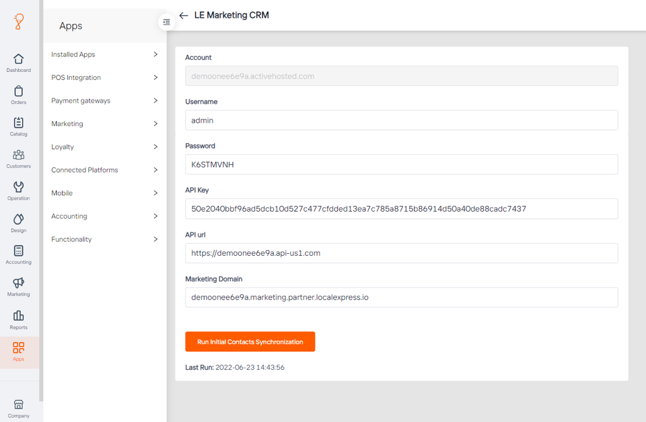Expand the Mobile chevron

(155, 193)
